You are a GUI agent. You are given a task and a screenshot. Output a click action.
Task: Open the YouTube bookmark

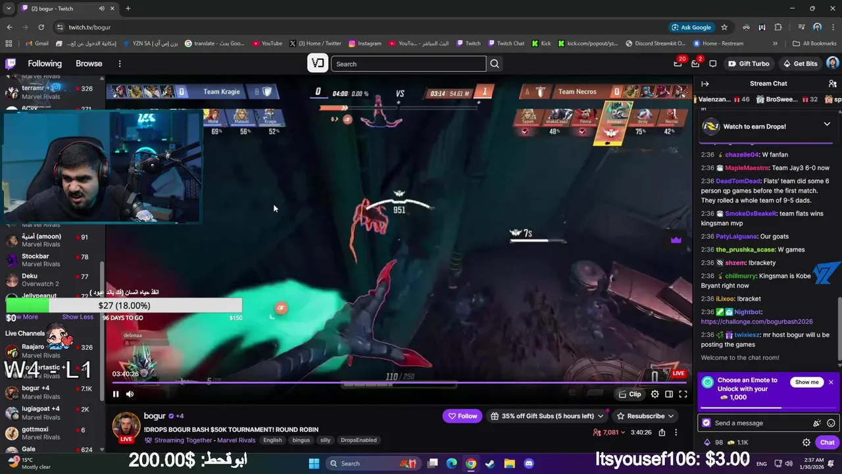(x=267, y=43)
